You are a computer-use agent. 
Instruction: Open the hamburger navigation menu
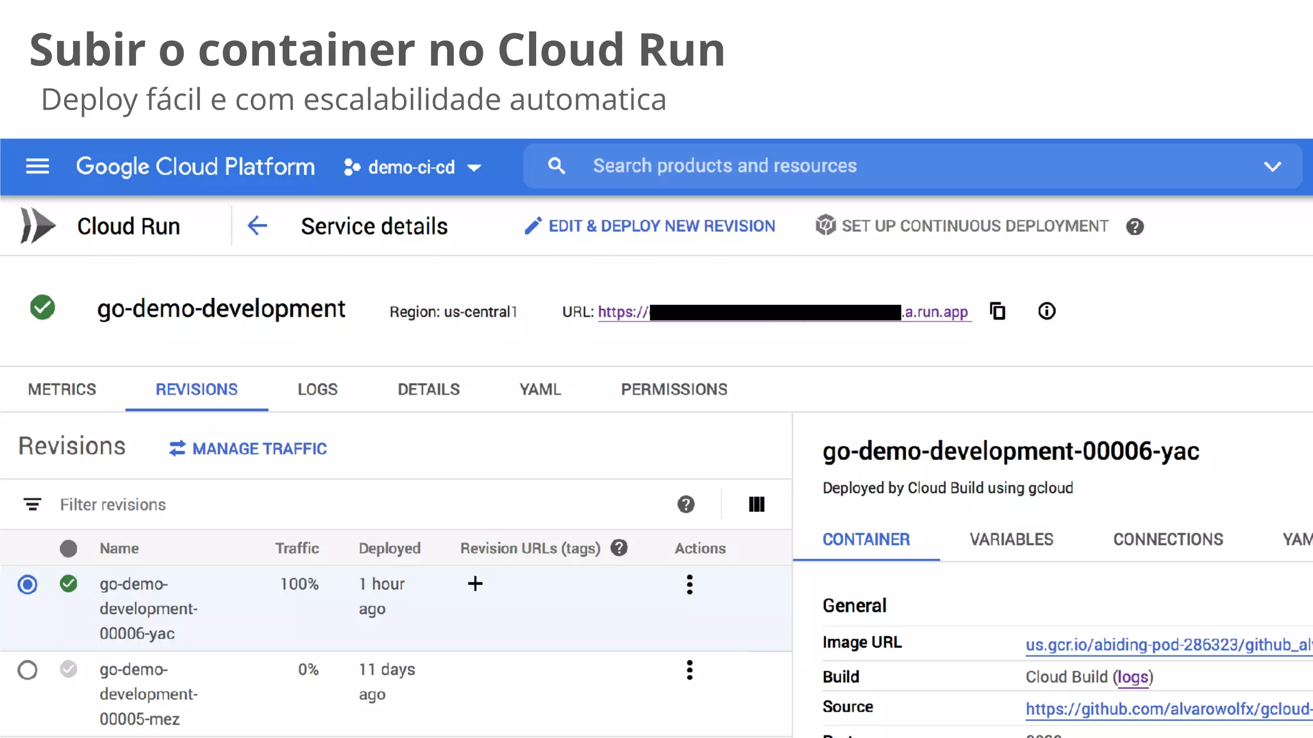[37, 167]
